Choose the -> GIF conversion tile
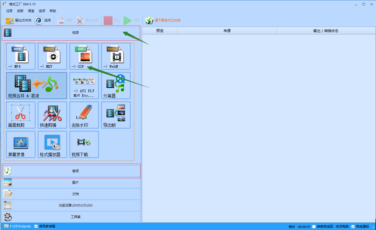Viewport: 376px width, 230px height. point(84,56)
